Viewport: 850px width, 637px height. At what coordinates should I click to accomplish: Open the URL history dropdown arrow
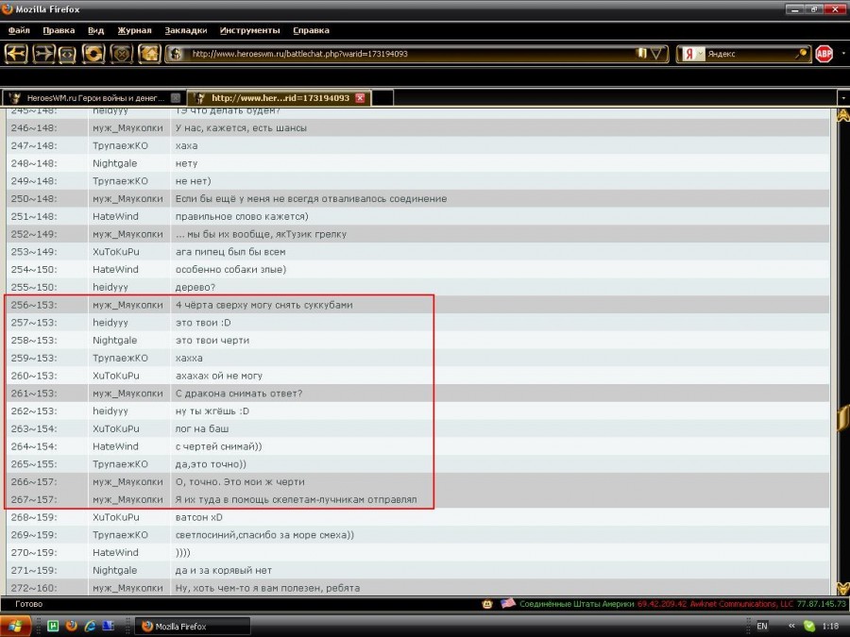point(657,54)
